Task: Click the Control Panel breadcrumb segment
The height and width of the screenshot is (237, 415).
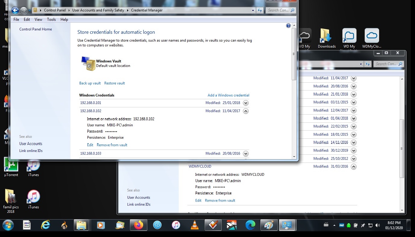Action: coord(55,10)
